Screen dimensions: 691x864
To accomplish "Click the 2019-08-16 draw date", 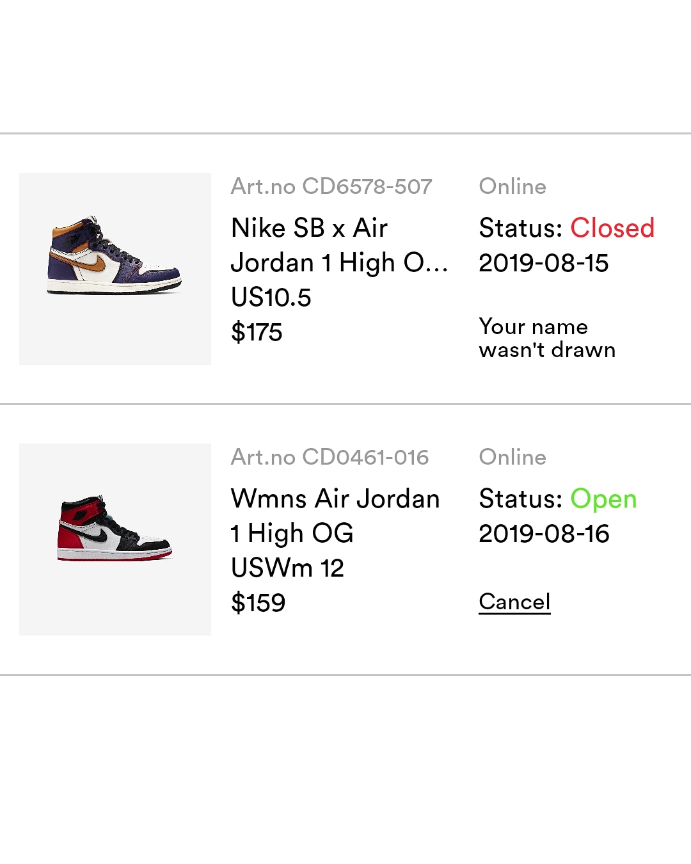I will (544, 534).
